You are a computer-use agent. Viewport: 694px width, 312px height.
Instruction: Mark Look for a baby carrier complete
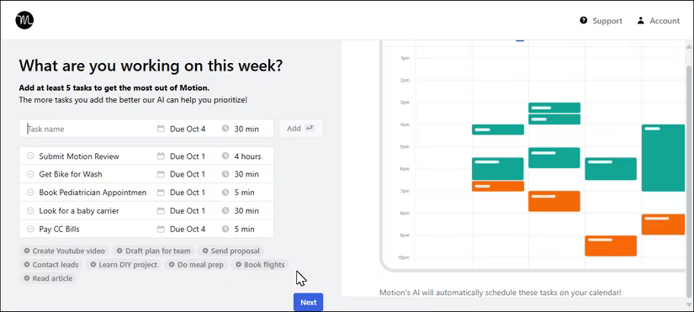30,210
